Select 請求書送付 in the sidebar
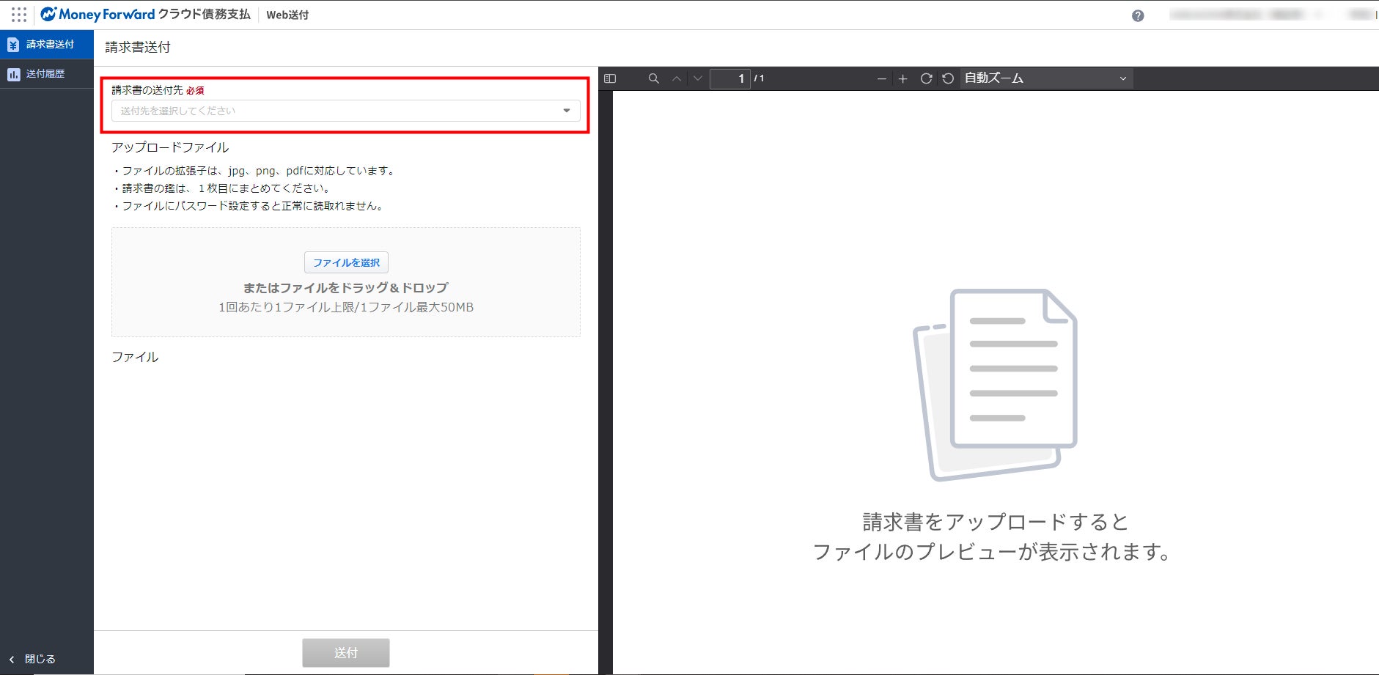The image size is (1379, 675). point(47,45)
